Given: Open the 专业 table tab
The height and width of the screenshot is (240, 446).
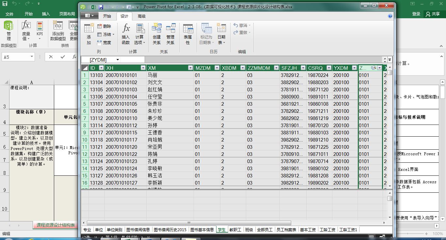Looking at the screenshot, I should click(x=87, y=230).
